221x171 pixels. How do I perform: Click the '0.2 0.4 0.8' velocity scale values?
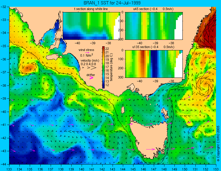click(88, 64)
